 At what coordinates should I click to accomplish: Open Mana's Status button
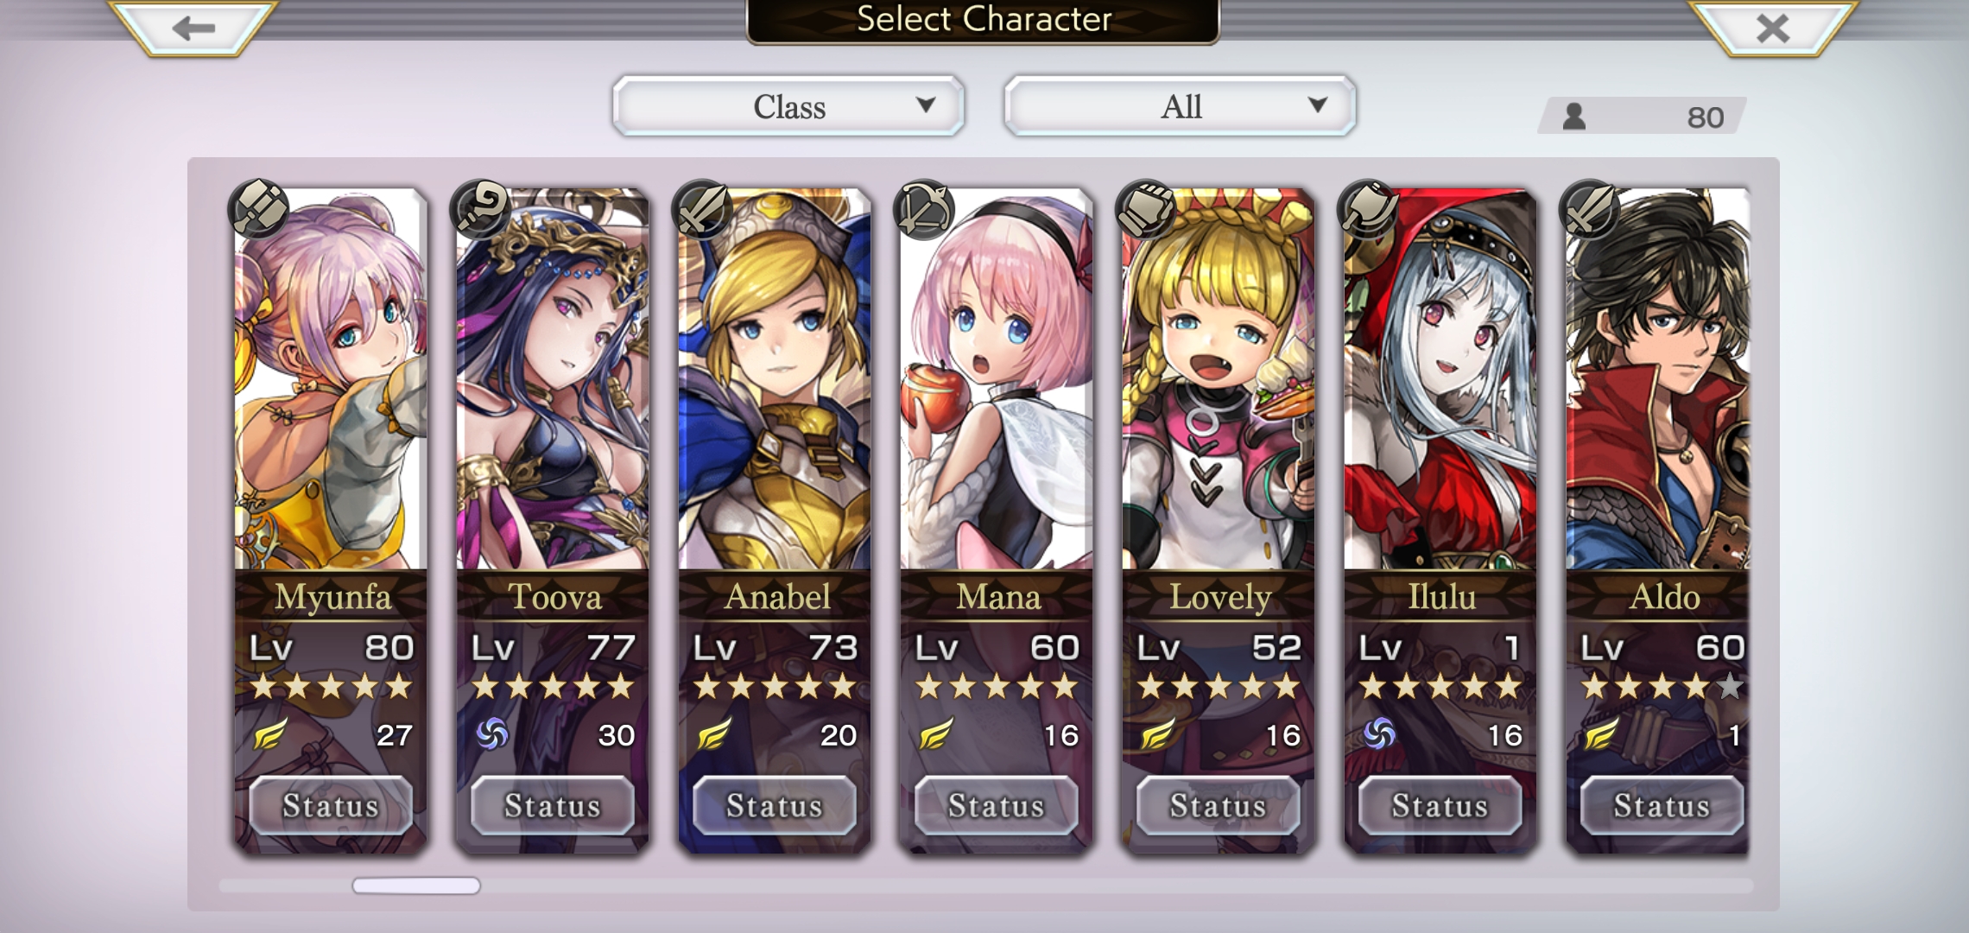[x=997, y=805]
